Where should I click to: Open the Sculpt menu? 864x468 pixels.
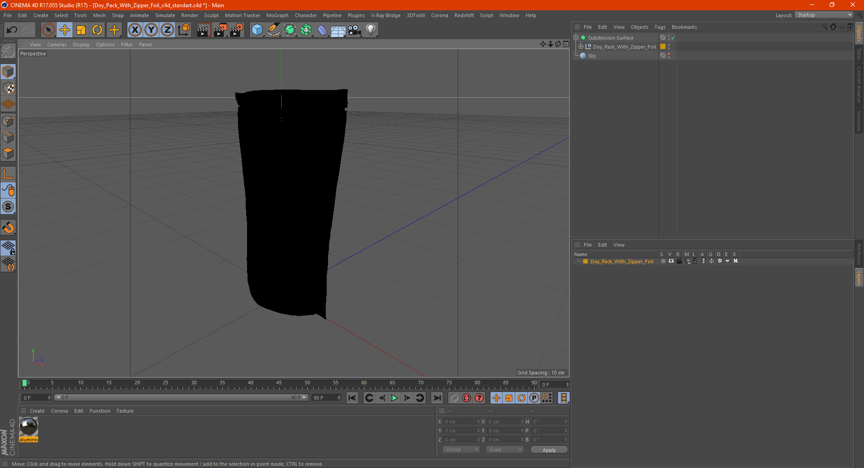[211, 15]
